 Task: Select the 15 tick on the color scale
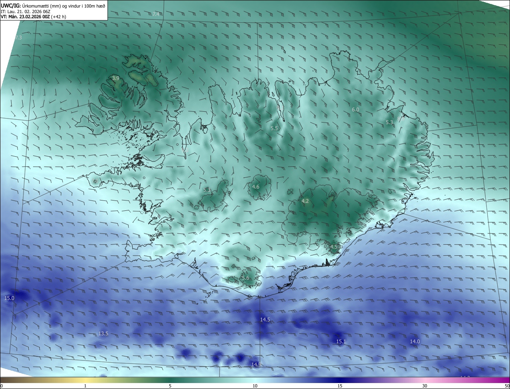coord(340,386)
